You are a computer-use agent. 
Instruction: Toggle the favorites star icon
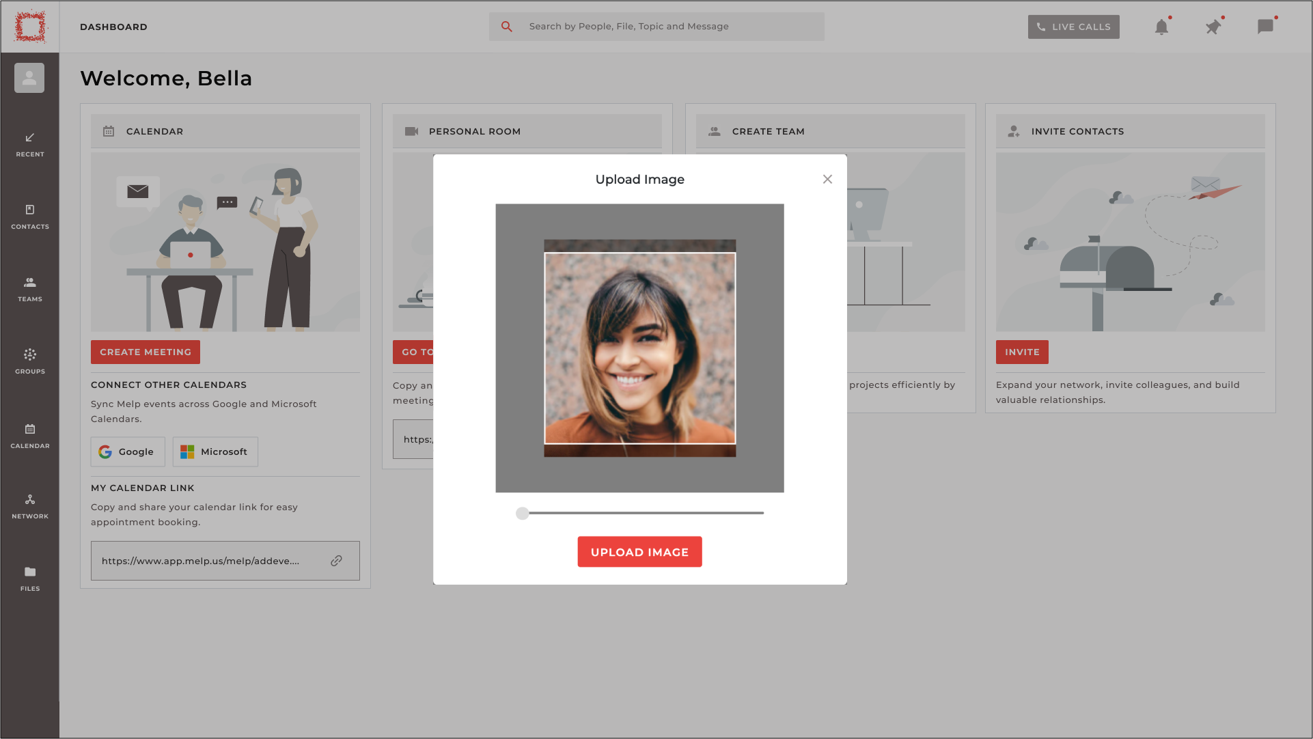point(1214,26)
